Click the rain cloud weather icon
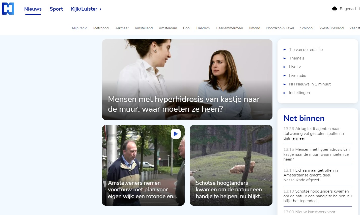Screen dimensions: 360x215 [x=335, y=8]
